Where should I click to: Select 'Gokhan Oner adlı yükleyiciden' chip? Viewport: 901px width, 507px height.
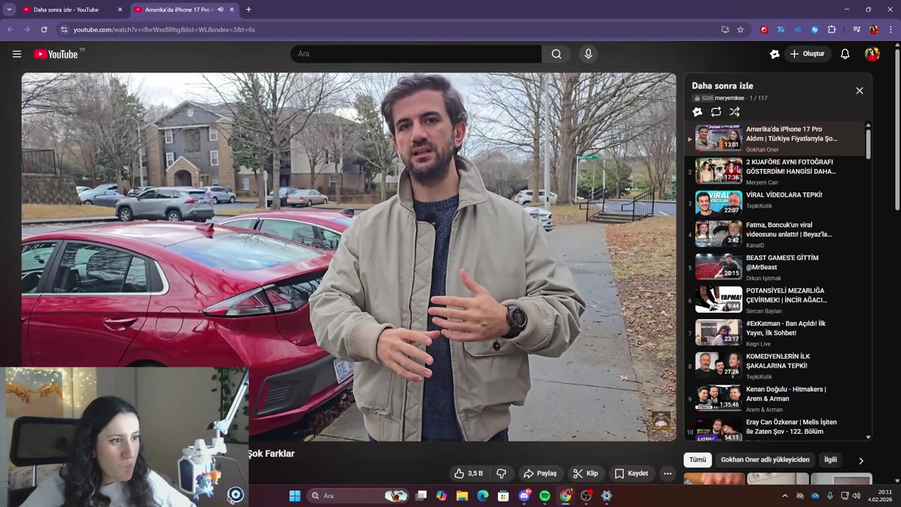[765, 460]
